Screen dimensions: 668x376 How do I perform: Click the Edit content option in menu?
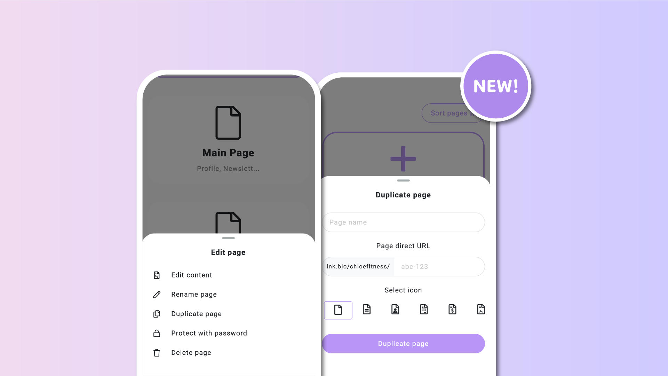pyautogui.click(x=191, y=275)
